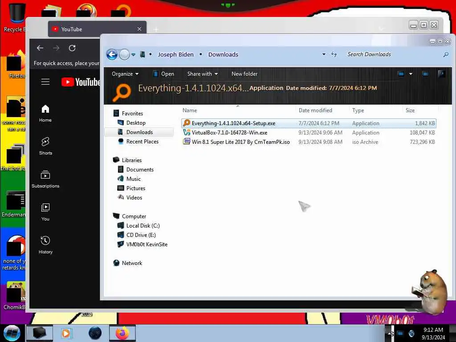This screenshot has height=342, width=456.
Task: Open VM0b0t KevinSite drive
Action: click(x=147, y=244)
